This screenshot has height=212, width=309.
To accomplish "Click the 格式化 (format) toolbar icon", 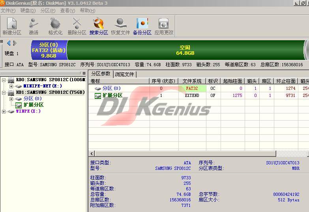I will point(55,23).
